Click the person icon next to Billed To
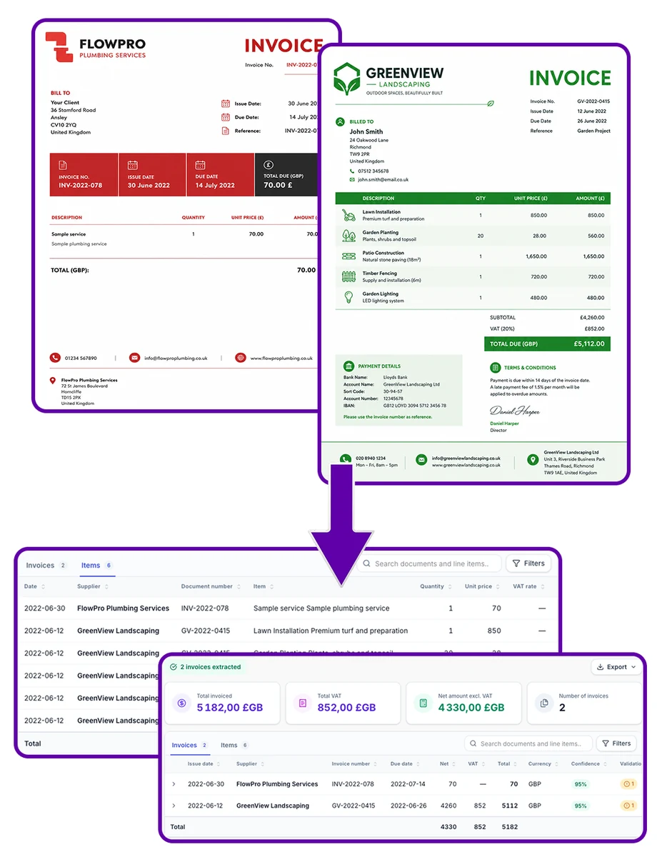 coord(341,122)
